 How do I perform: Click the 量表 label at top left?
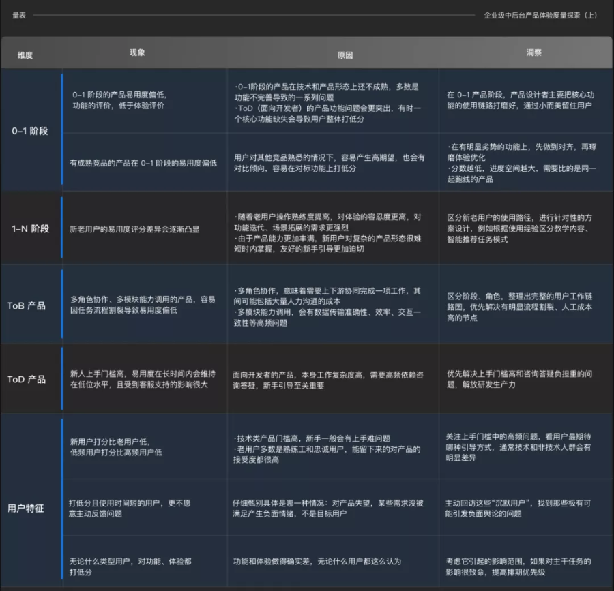tap(19, 14)
